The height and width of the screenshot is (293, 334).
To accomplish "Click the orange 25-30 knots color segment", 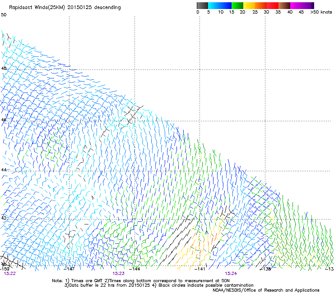I will pyautogui.click(x=261, y=5).
